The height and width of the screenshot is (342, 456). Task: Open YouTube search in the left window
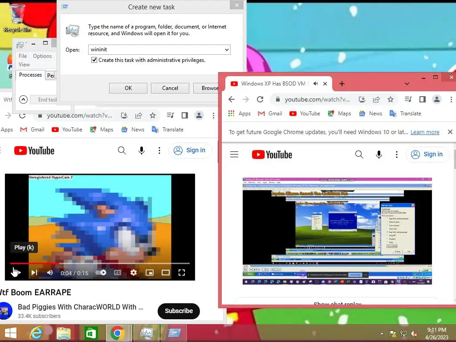[122, 151]
